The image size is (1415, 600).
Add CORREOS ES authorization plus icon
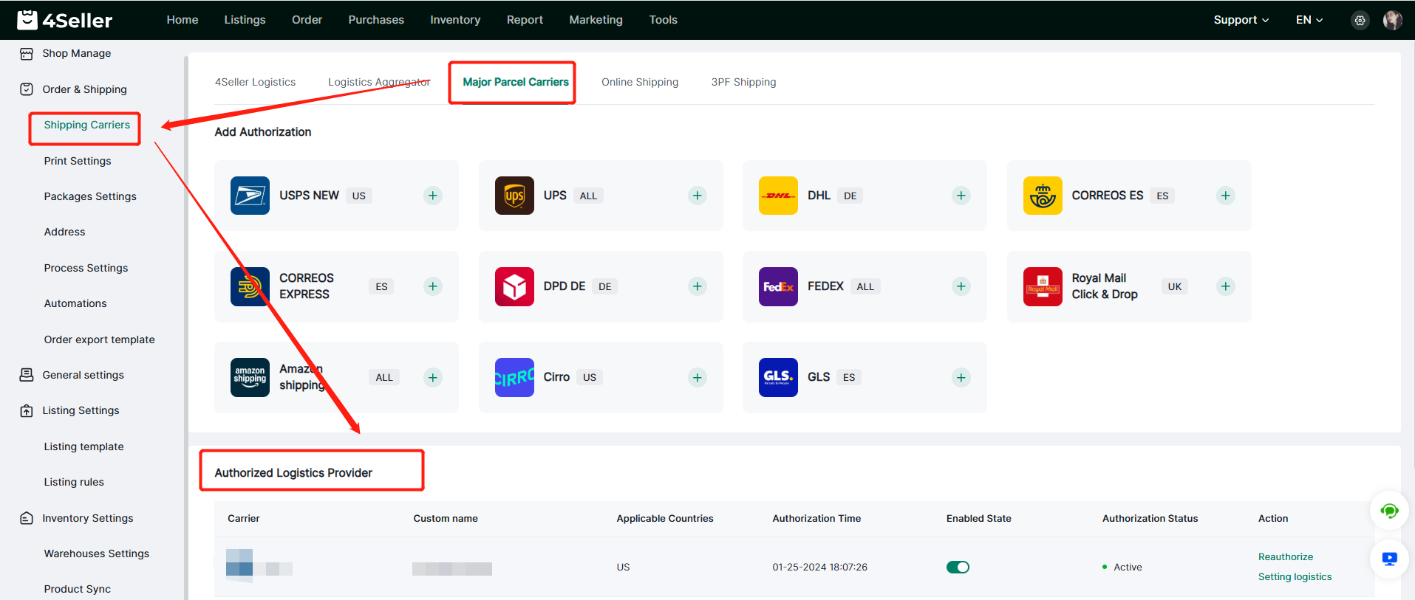pyautogui.click(x=1225, y=196)
